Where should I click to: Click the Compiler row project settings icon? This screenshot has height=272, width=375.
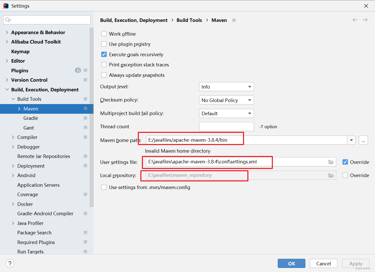[x=86, y=137]
